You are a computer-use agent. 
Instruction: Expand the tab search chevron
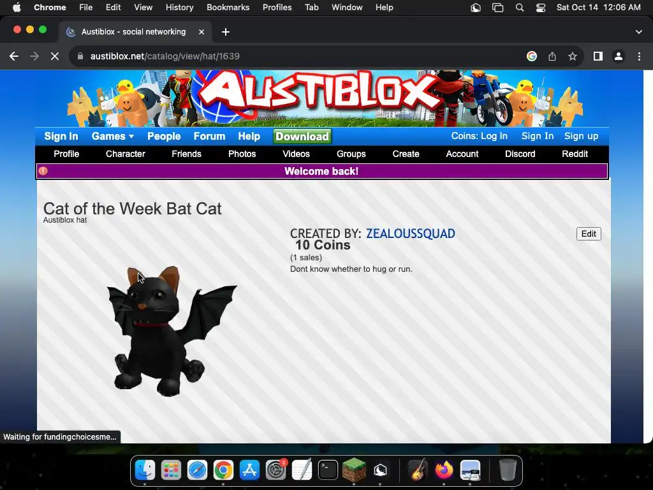(639, 32)
